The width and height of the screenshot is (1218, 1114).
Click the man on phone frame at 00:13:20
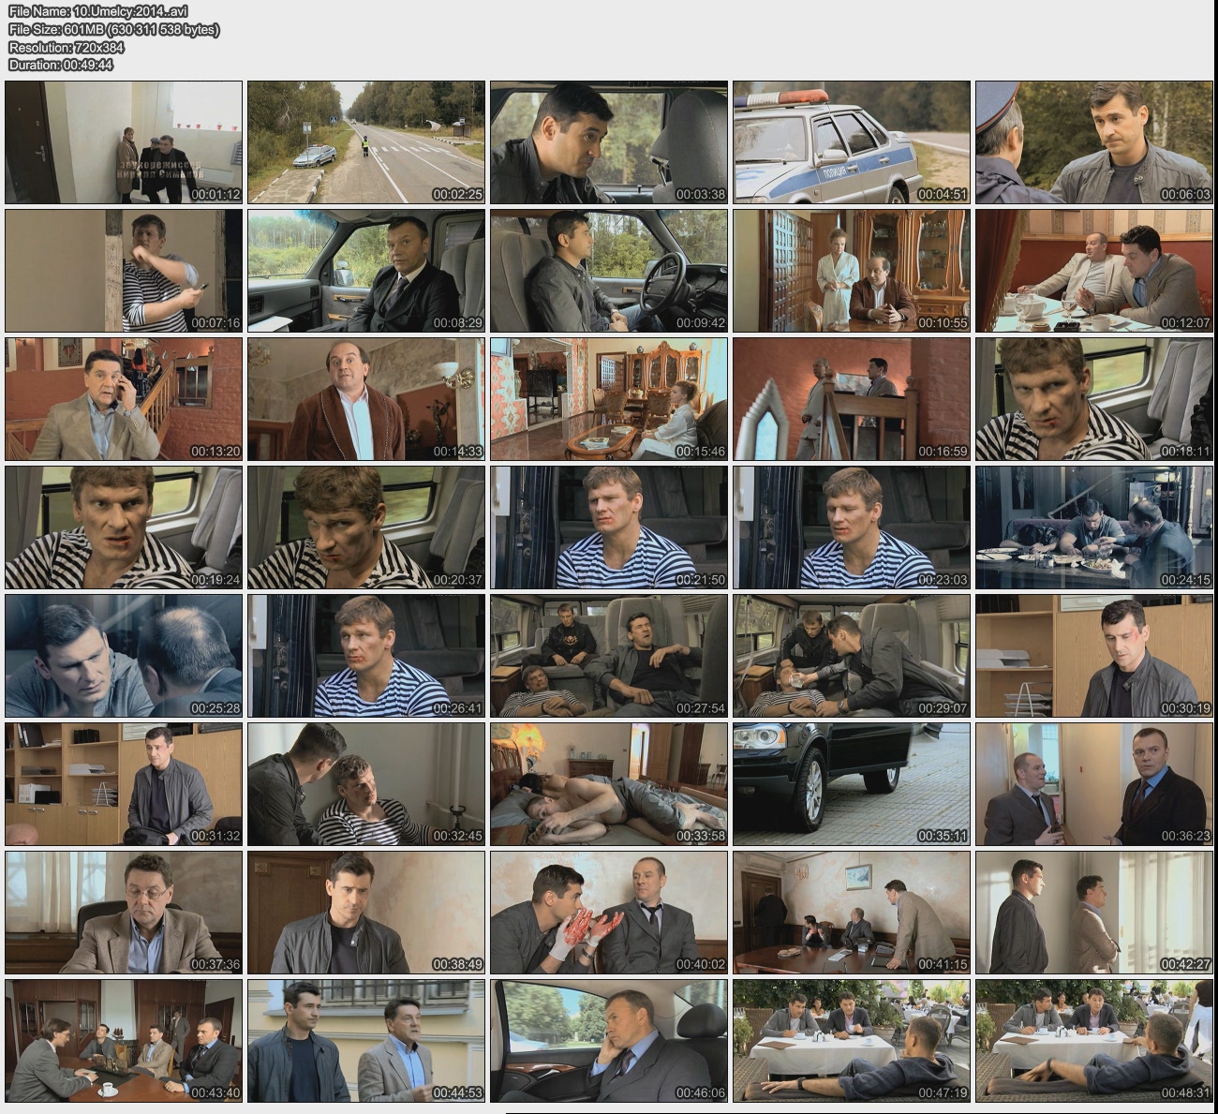click(124, 399)
